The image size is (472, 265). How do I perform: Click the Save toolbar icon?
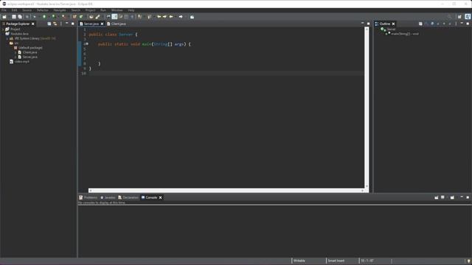click(14, 17)
